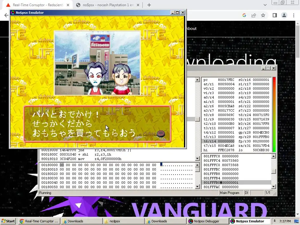Switch to the no$psx nocash Playstation tab

tap(108, 5)
